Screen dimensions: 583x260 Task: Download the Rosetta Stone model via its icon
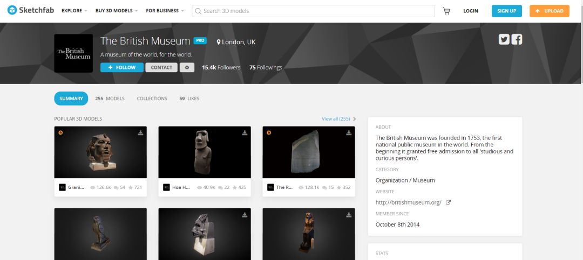349,133
